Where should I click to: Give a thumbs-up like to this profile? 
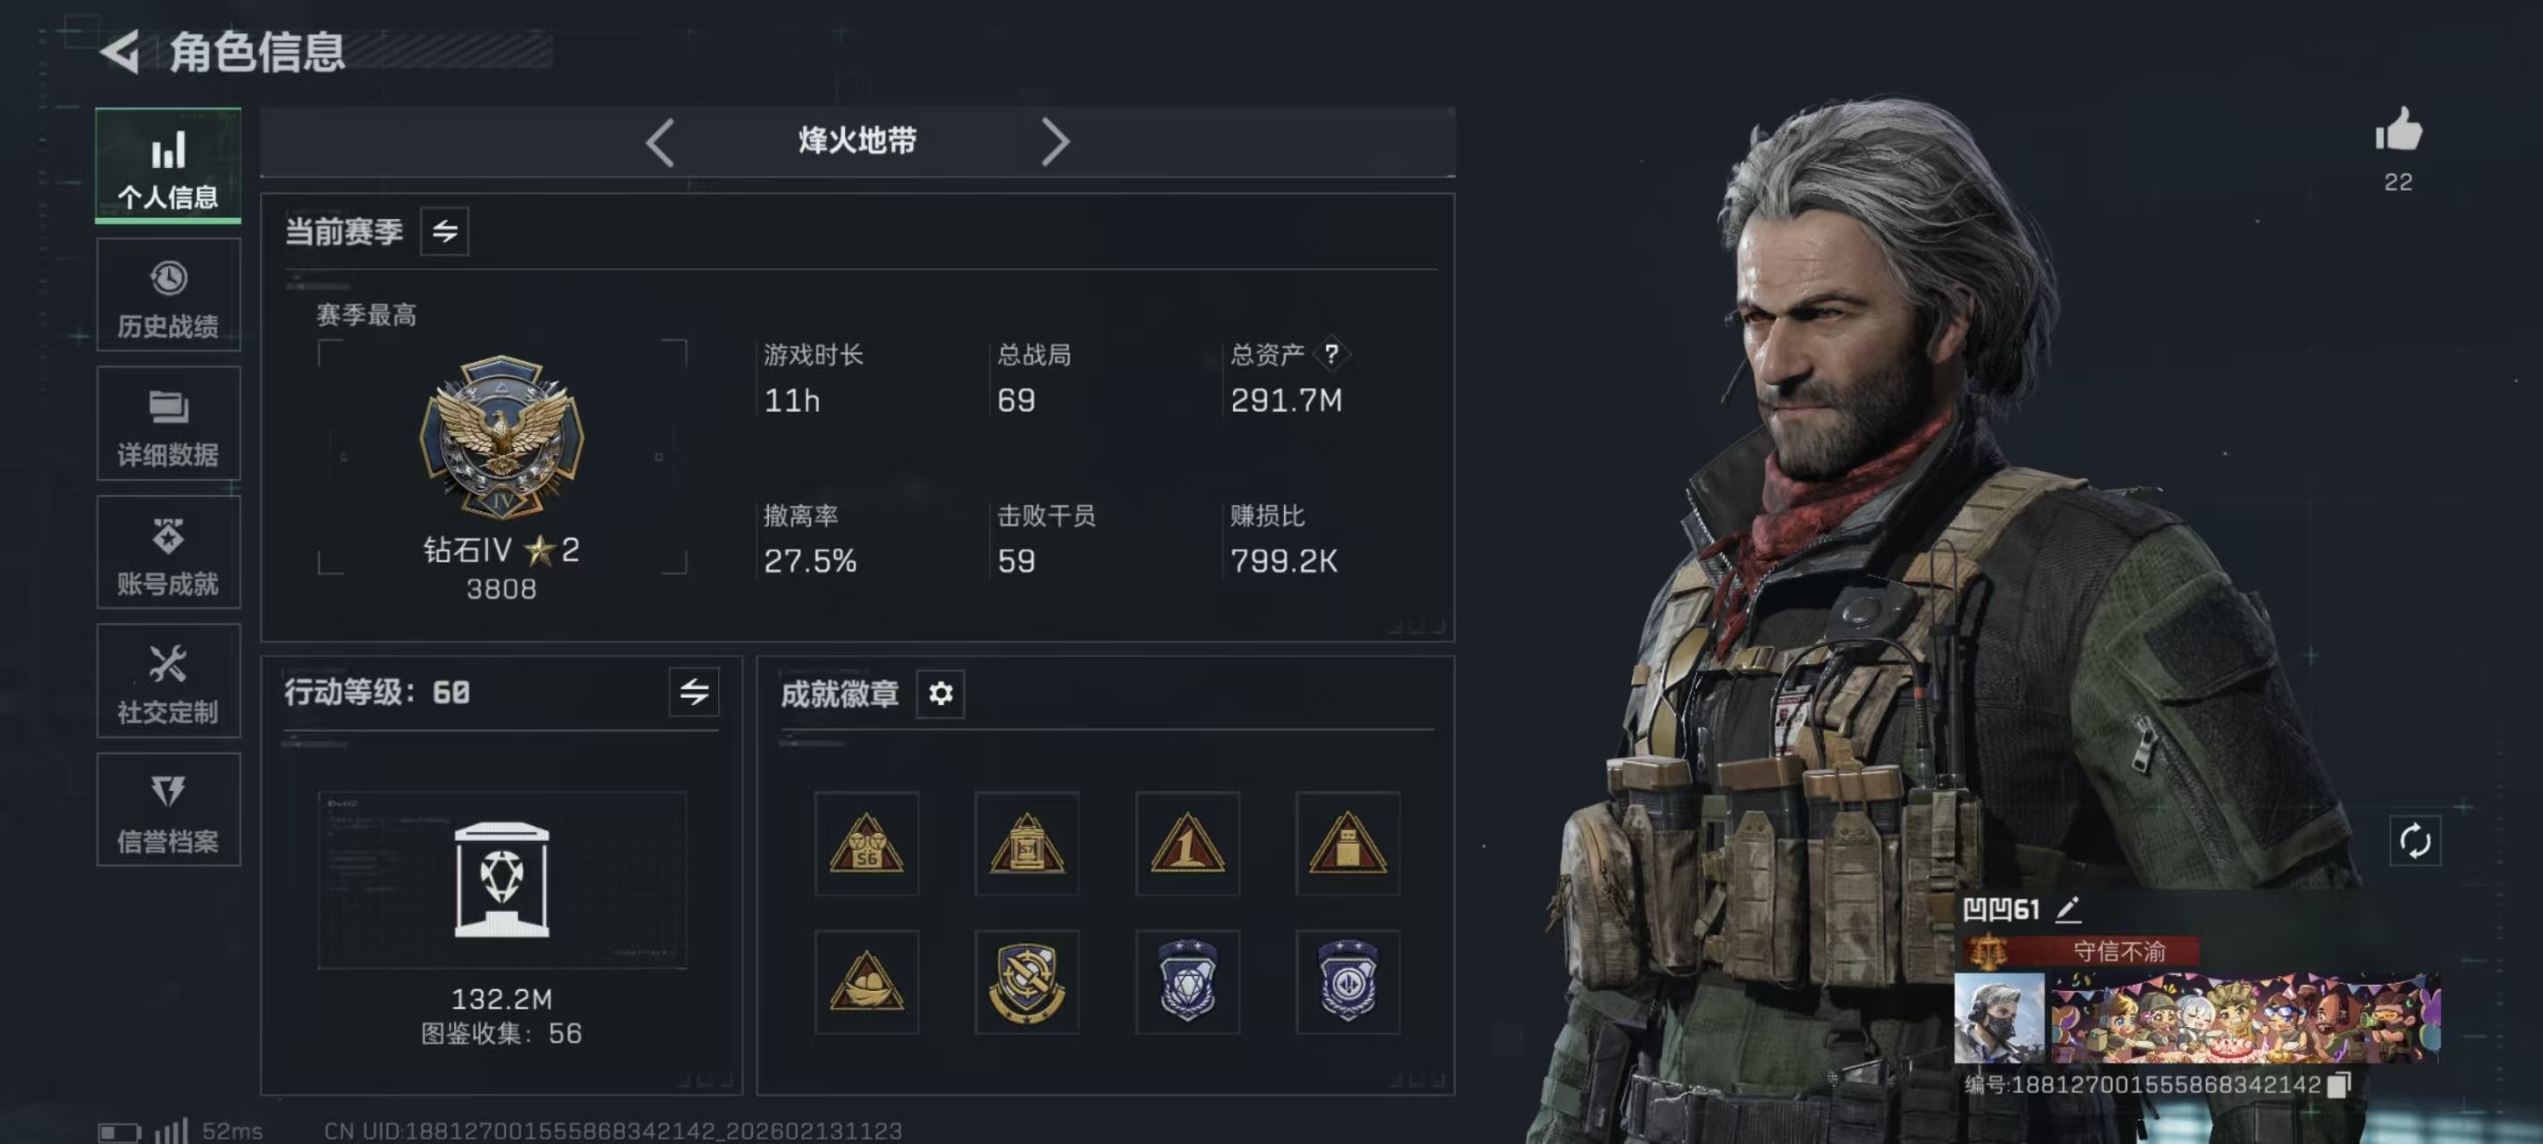(x=2398, y=130)
